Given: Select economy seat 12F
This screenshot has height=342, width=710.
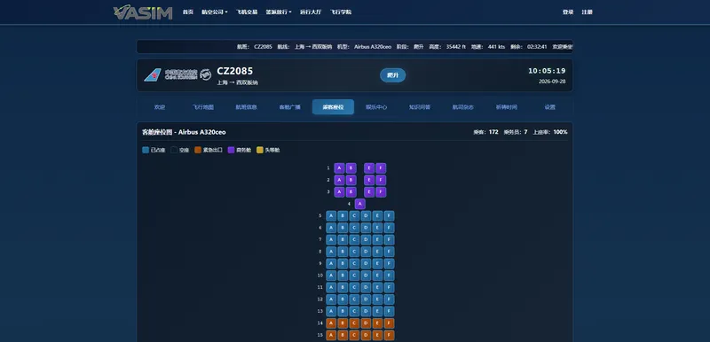Looking at the screenshot, I should tap(390, 299).
